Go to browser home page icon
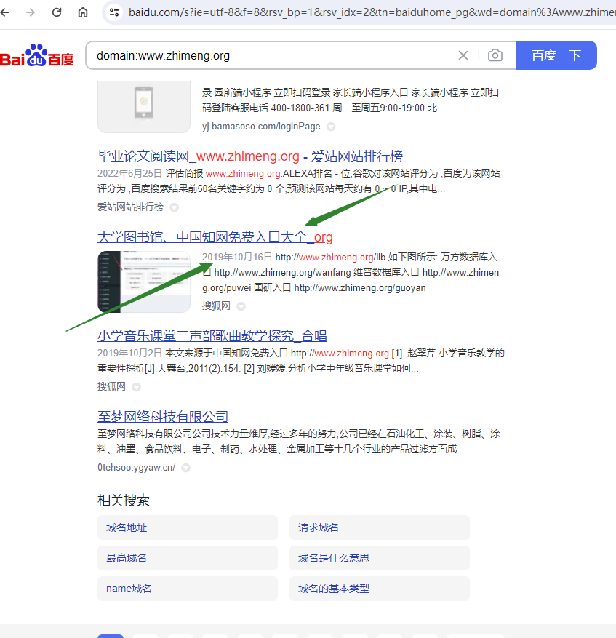 pyautogui.click(x=83, y=12)
